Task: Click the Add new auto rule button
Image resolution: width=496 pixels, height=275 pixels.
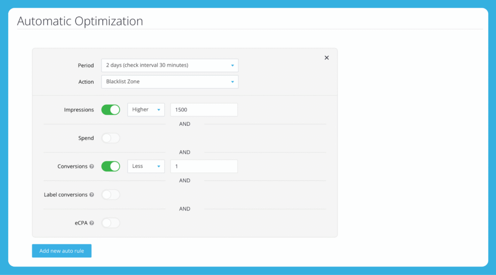Action: click(x=62, y=251)
